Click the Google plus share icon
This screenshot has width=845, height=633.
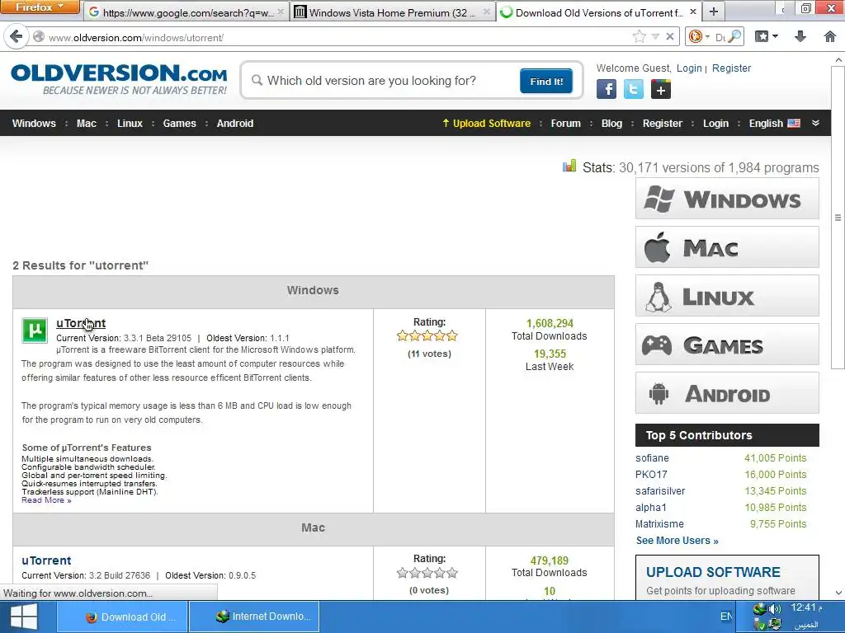click(661, 89)
